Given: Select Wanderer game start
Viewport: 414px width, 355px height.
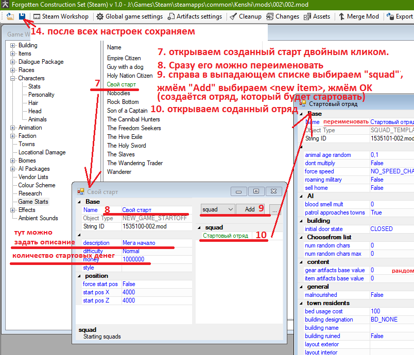Looking at the screenshot, I should (x=119, y=172).
